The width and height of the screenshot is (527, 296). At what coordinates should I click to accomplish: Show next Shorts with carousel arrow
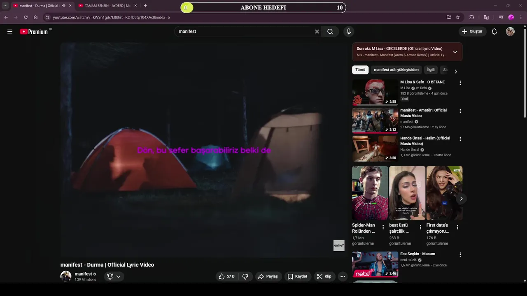pyautogui.click(x=461, y=199)
